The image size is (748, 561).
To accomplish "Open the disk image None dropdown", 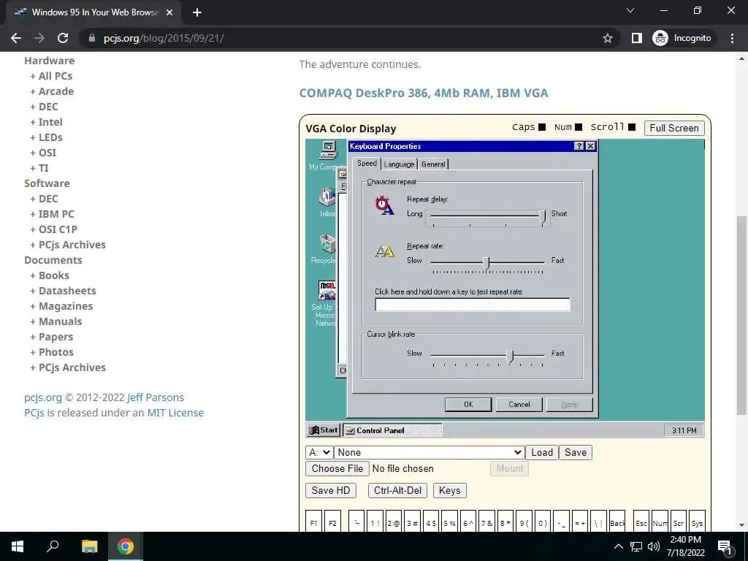I will pos(430,452).
